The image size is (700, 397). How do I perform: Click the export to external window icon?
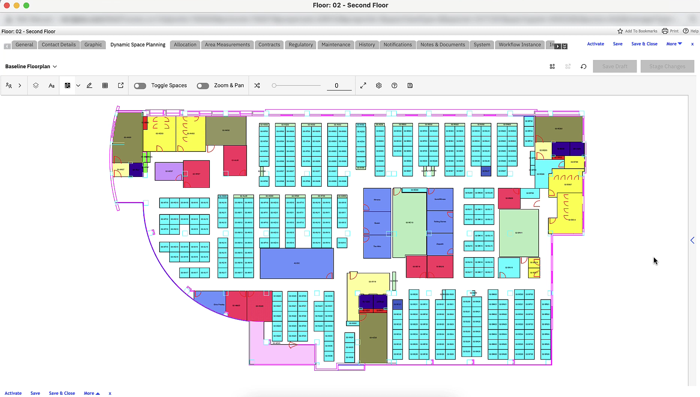coord(120,85)
